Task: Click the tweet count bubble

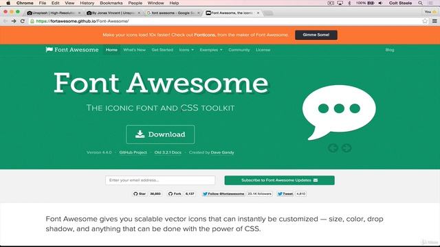Action: point(301,193)
